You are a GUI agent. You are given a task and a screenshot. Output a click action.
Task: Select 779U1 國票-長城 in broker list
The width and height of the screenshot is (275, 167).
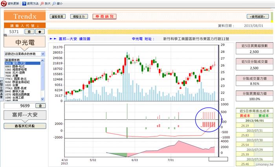pyautogui.click(x=22, y=88)
